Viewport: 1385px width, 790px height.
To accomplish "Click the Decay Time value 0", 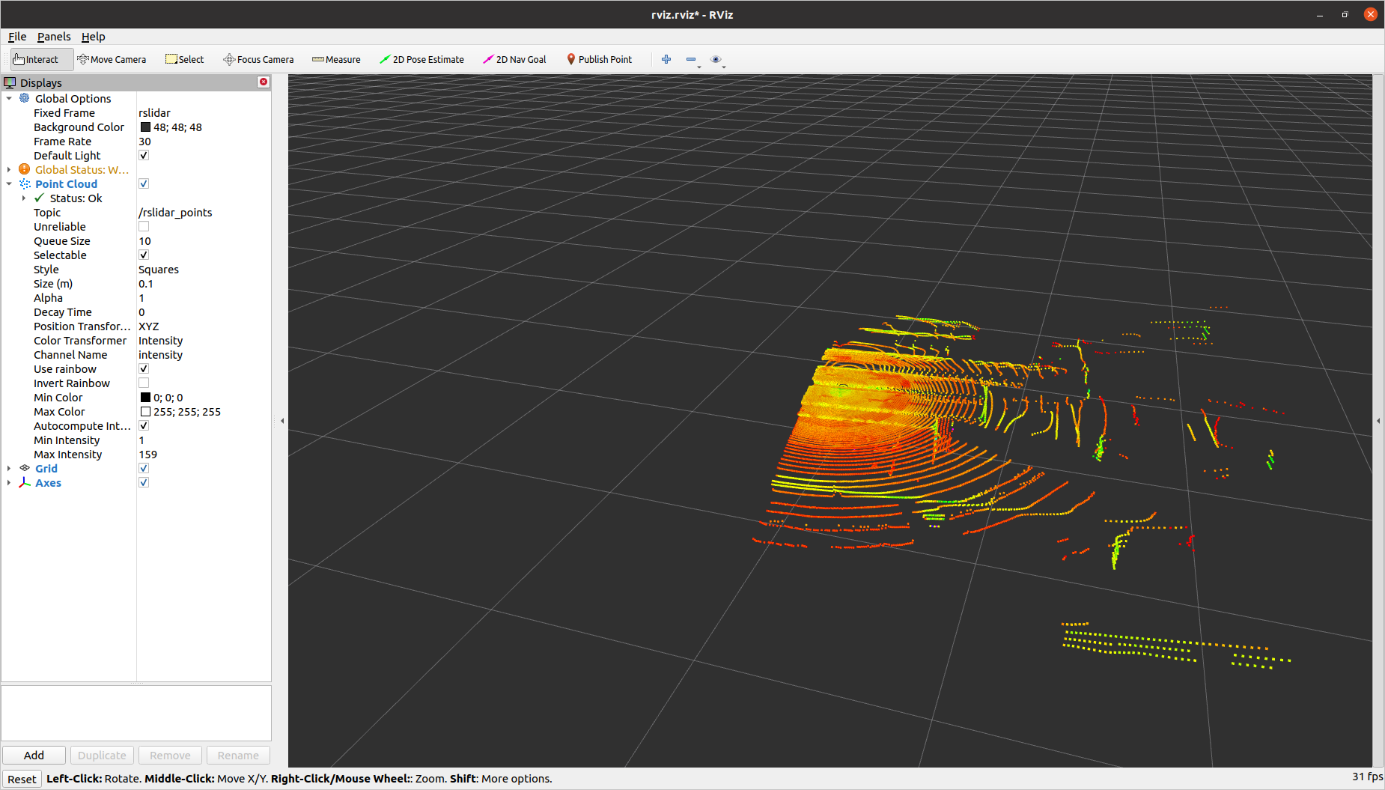I will (203, 312).
